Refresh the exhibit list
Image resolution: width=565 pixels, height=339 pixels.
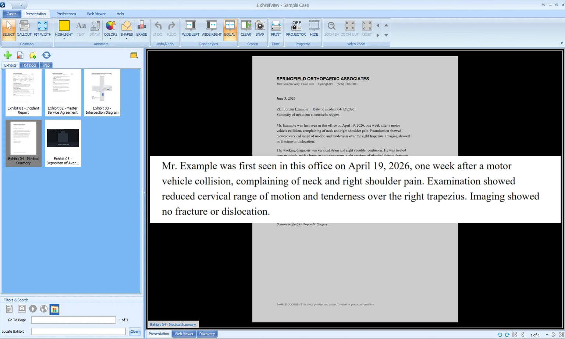[x=46, y=55]
